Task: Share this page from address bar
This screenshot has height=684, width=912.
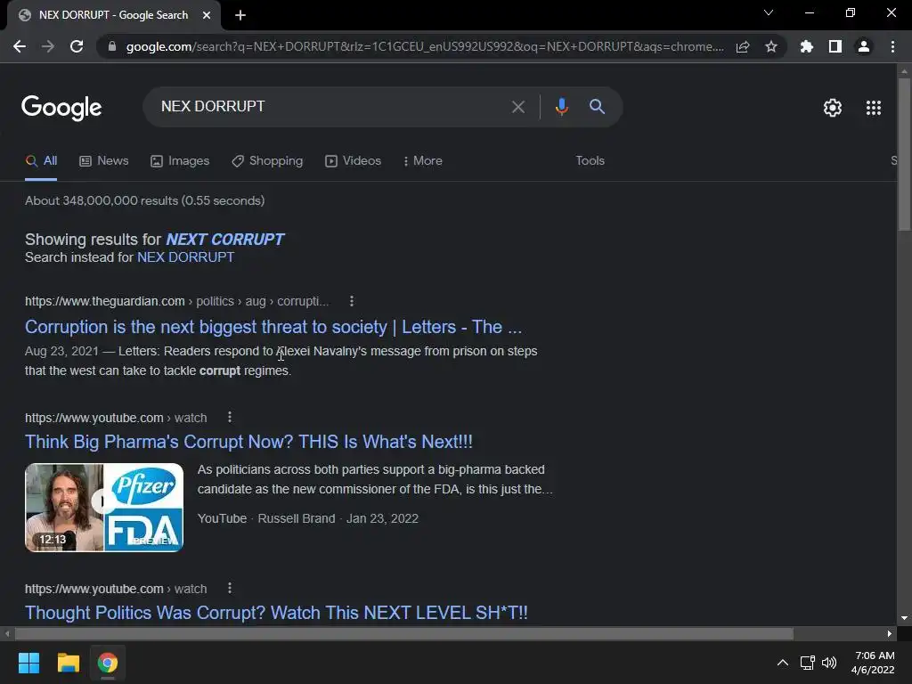Action: click(x=743, y=46)
